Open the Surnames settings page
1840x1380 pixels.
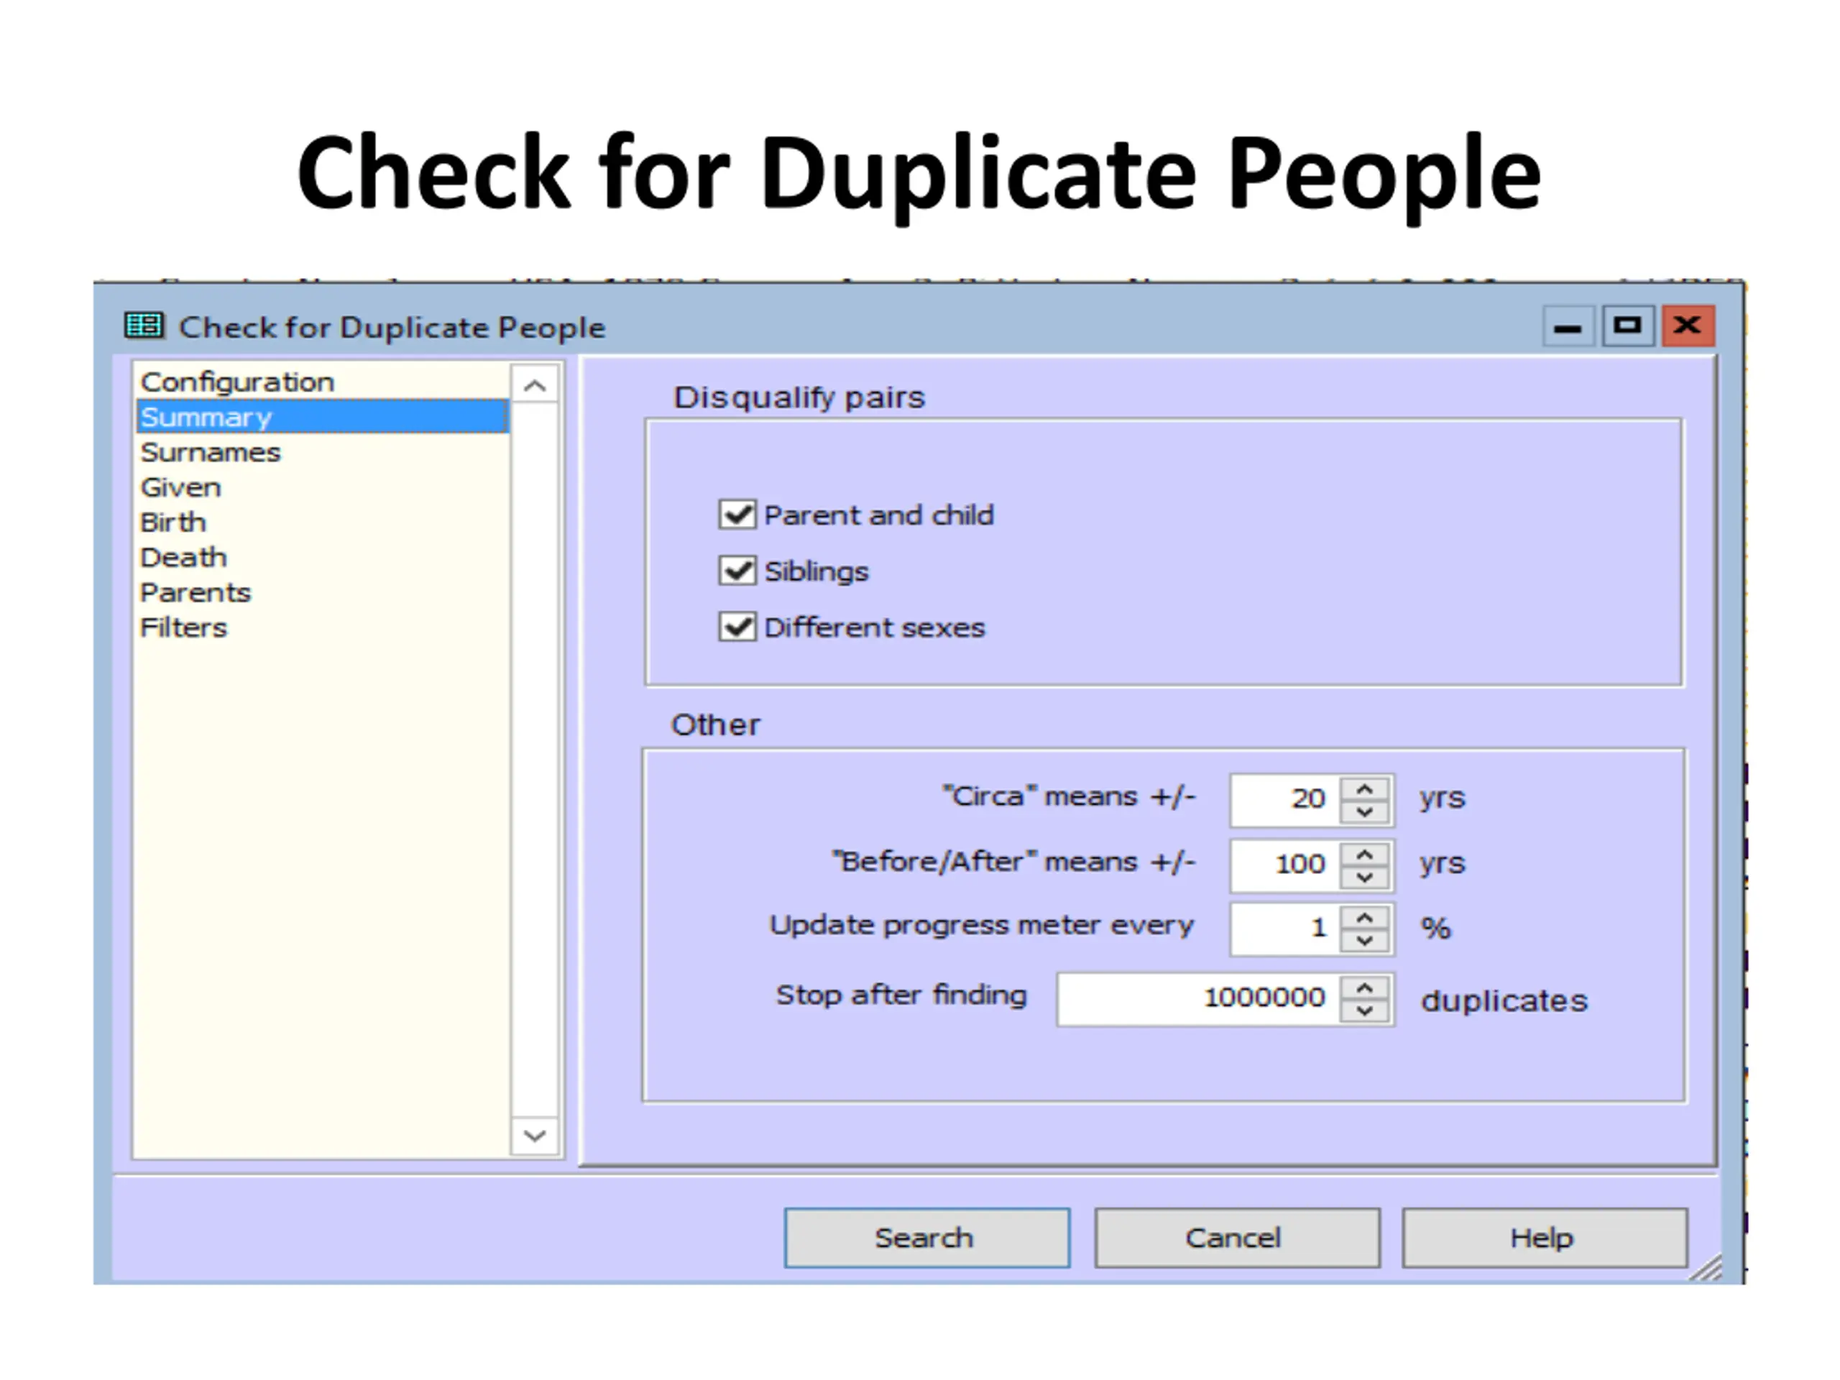[x=323, y=451]
